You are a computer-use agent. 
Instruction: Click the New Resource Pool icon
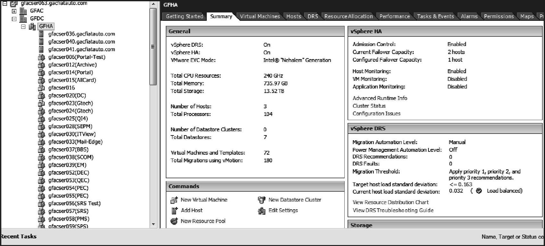coord(174,221)
